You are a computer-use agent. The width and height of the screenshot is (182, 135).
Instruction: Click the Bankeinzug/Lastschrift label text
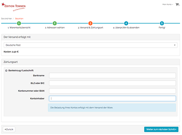21,71
